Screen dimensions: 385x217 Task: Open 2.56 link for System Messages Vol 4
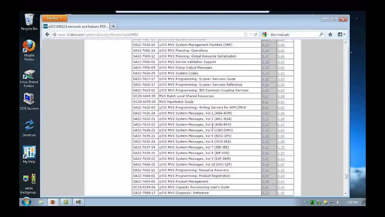click(x=281, y=130)
